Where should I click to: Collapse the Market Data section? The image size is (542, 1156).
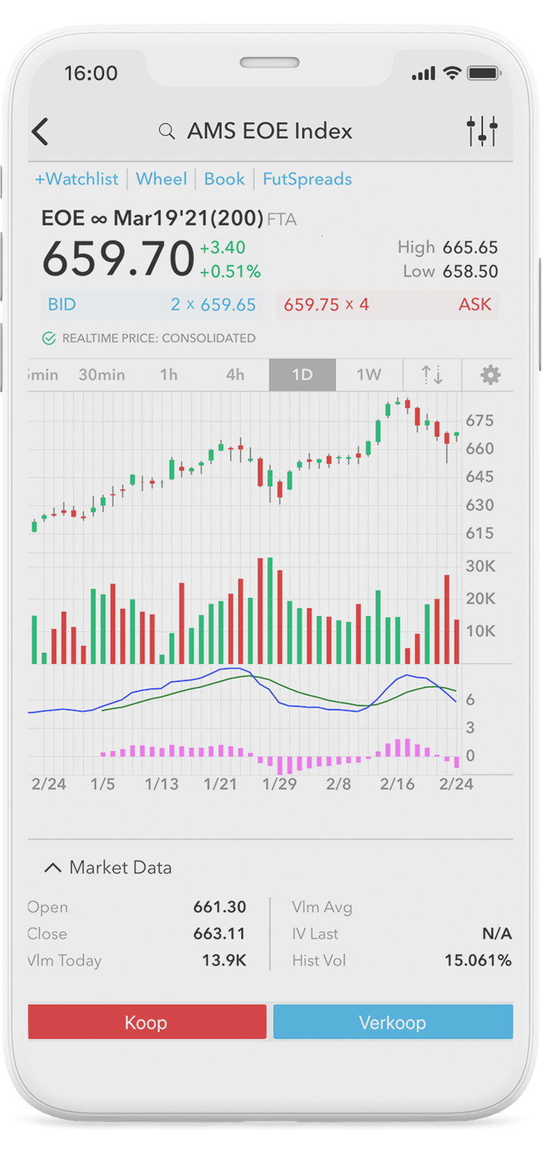tap(53, 868)
